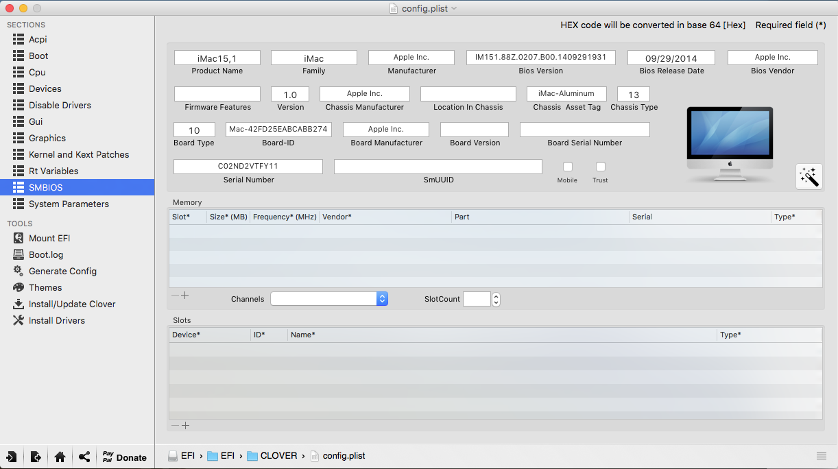Open the bottom-right list menu icon

click(x=821, y=456)
